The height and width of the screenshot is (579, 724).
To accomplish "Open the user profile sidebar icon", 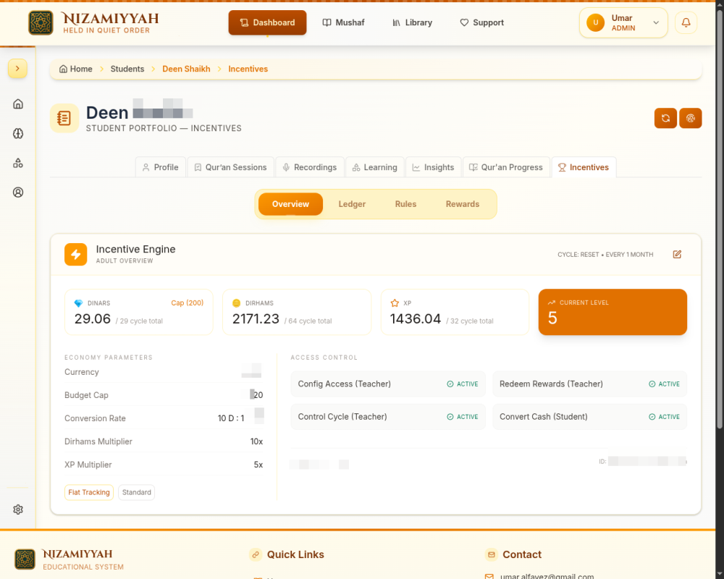I will [18, 193].
